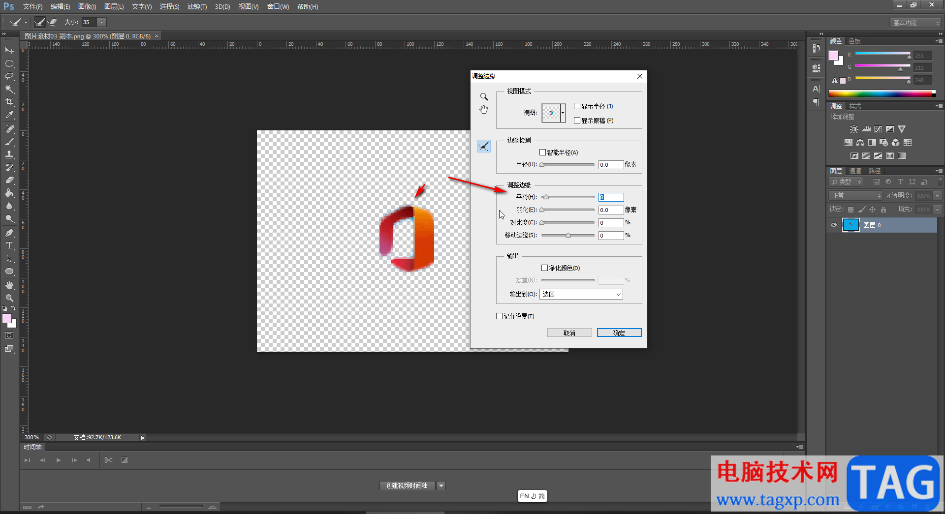
Task: Open brush size dropdown arrow
Action: click(102, 22)
